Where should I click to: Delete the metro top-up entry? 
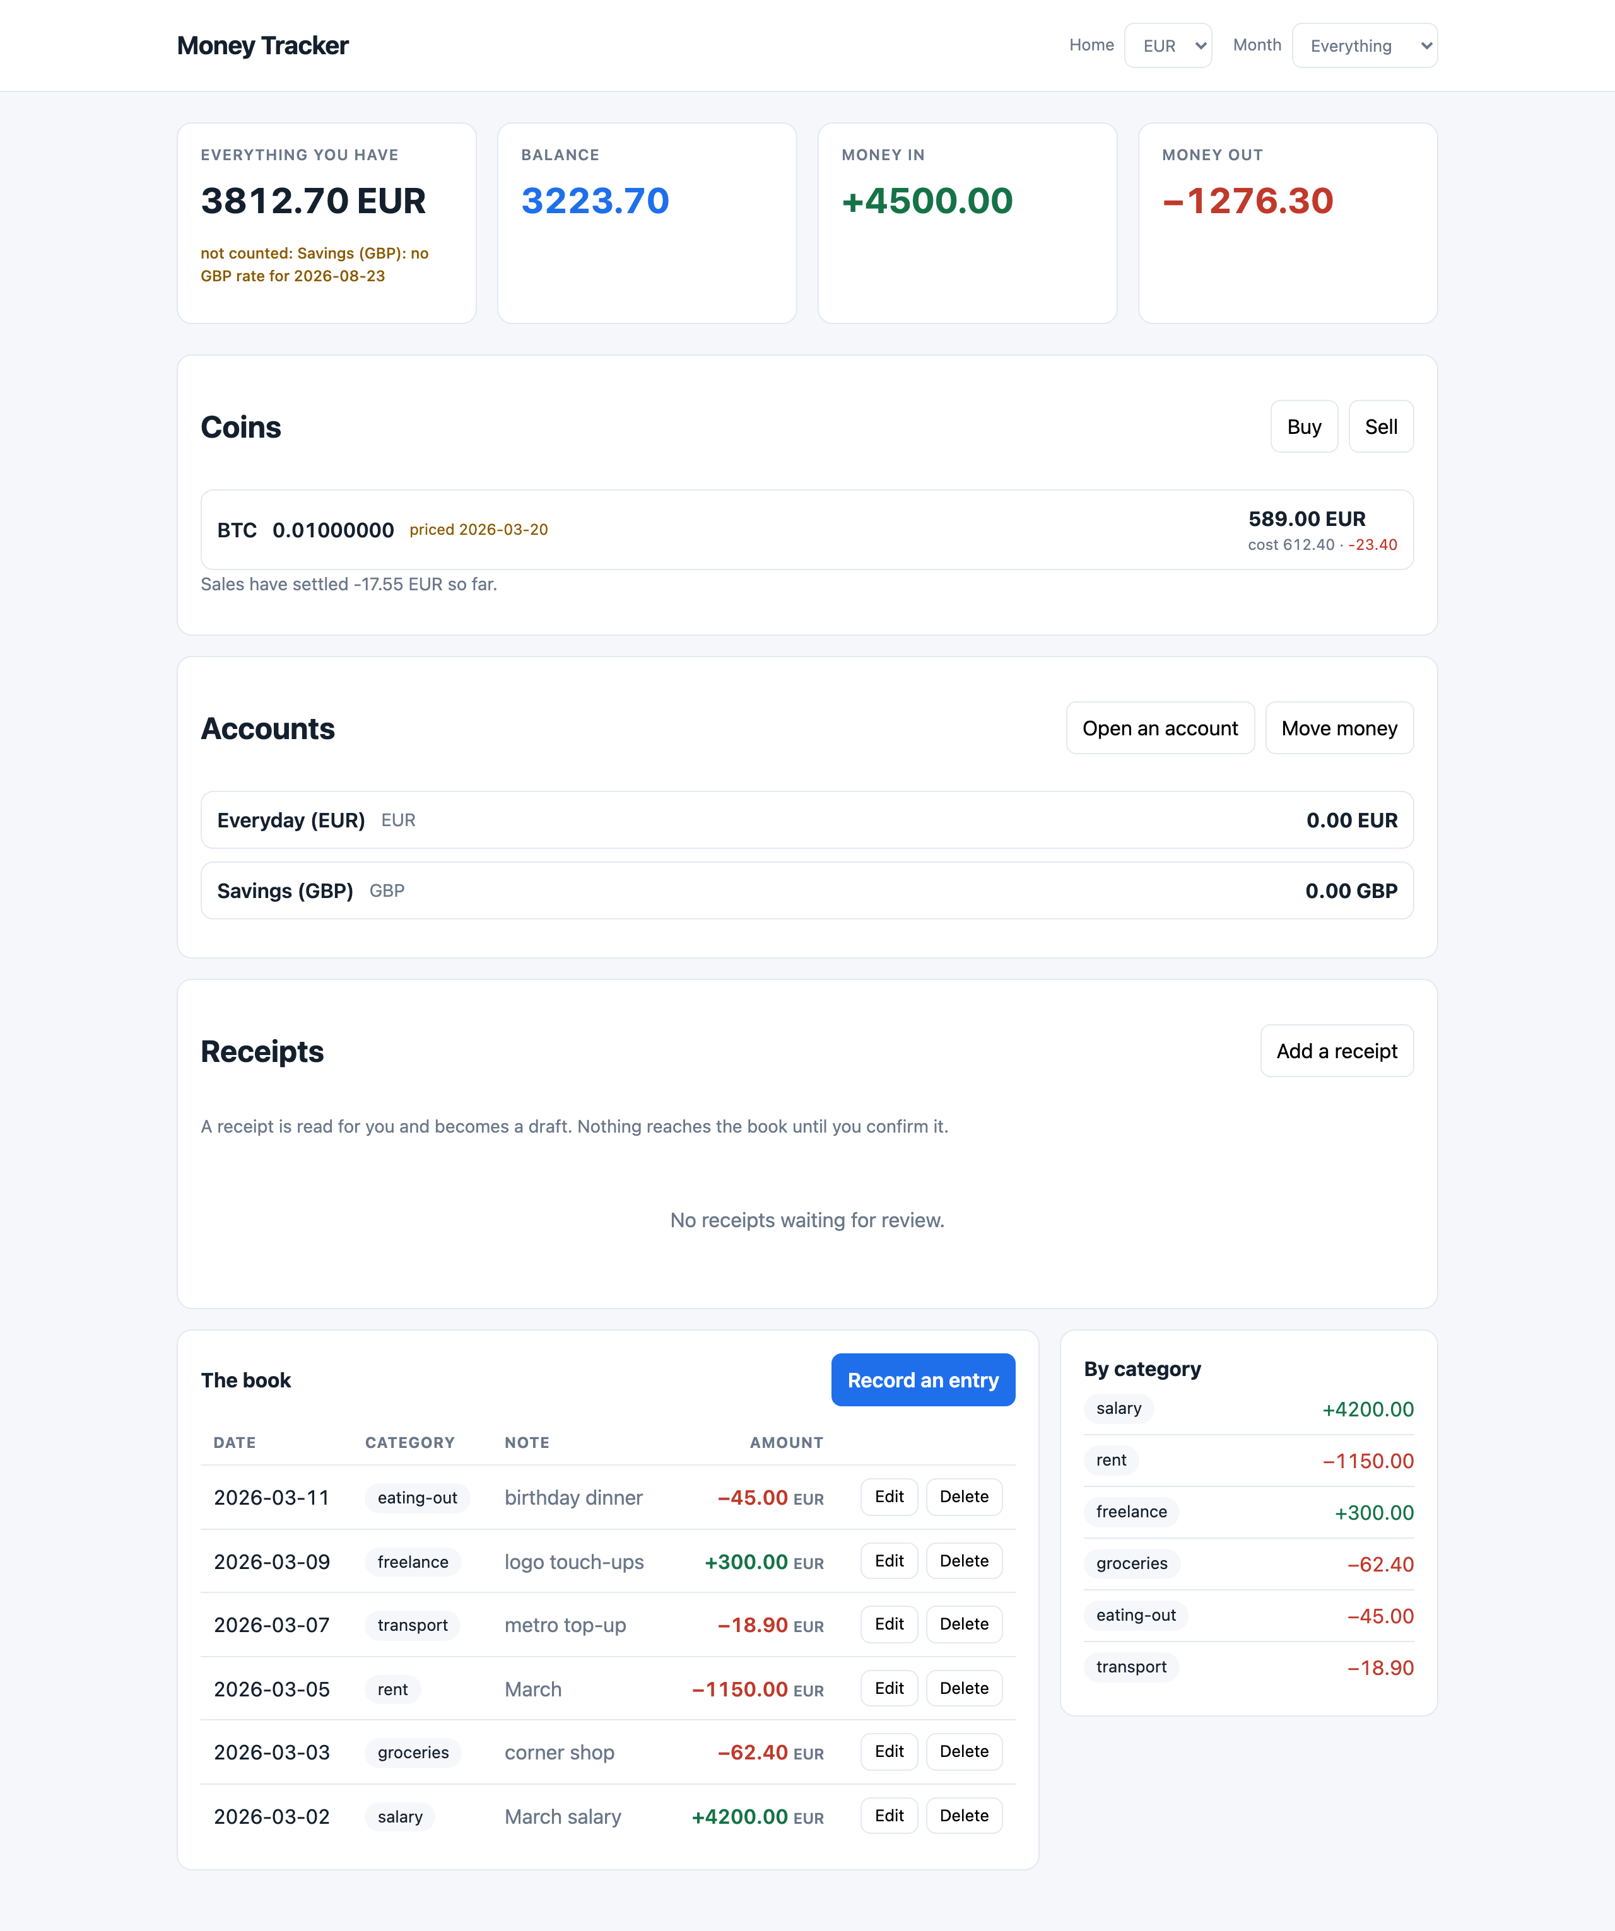click(x=964, y=1625)
